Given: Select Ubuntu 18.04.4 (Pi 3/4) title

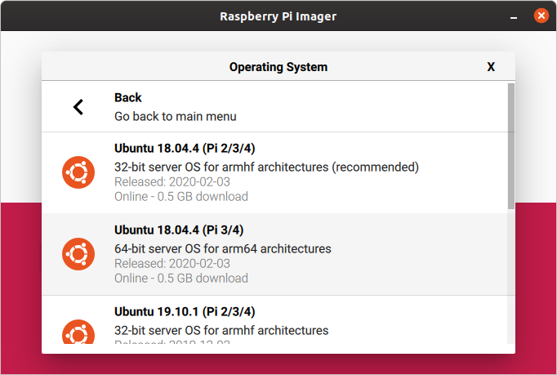Looking at the screenshot, I should pos(179,230).
